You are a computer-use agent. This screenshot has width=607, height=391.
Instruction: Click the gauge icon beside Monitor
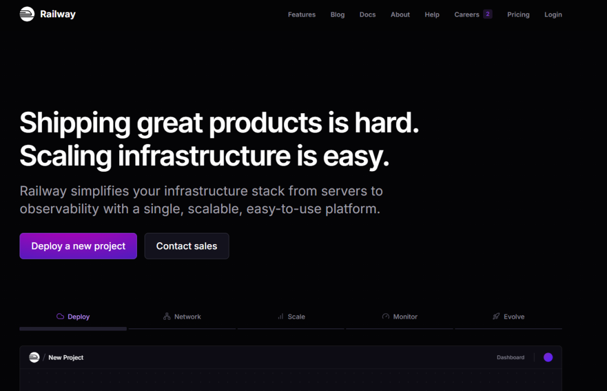click(x=386, y=317)
